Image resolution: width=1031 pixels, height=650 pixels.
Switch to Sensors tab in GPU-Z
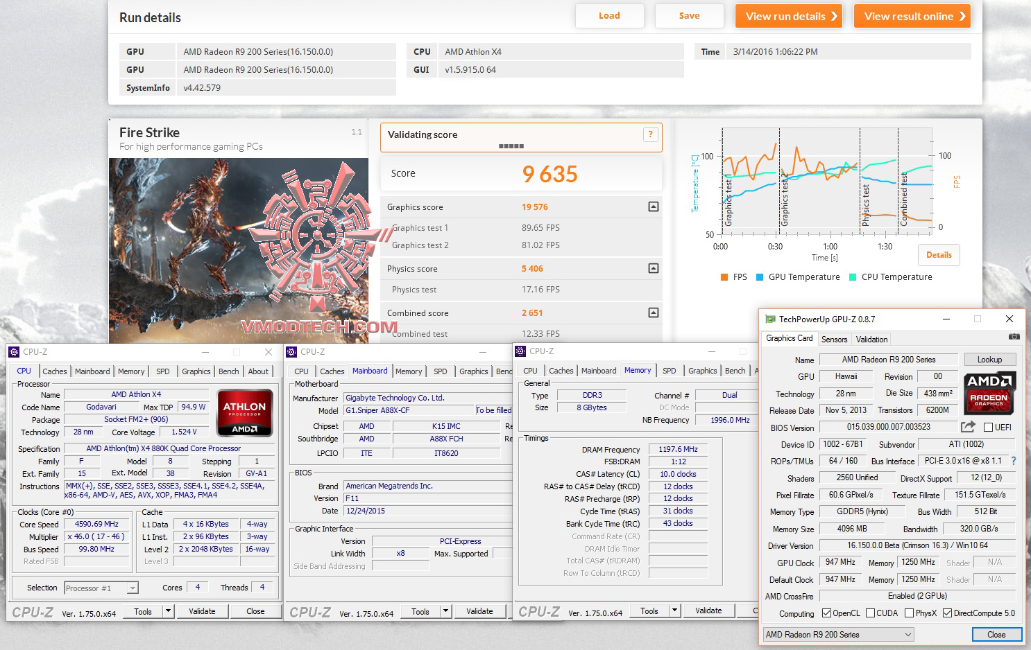(834, 339)
